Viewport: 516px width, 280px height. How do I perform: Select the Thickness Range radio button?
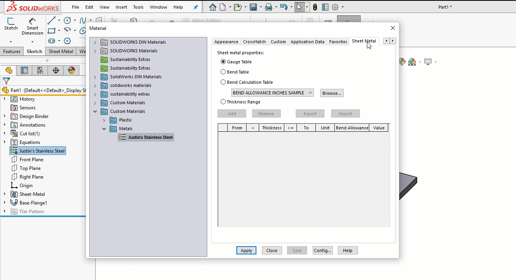(223, 102)
